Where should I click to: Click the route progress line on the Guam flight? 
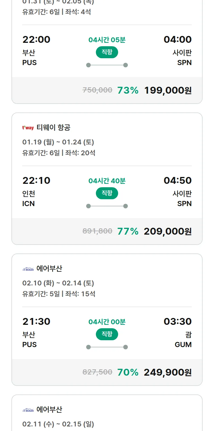tap(107, 347)
